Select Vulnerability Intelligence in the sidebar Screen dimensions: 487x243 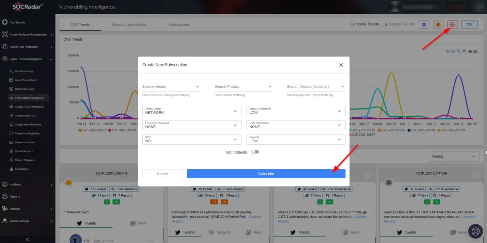tap(29, 98)
